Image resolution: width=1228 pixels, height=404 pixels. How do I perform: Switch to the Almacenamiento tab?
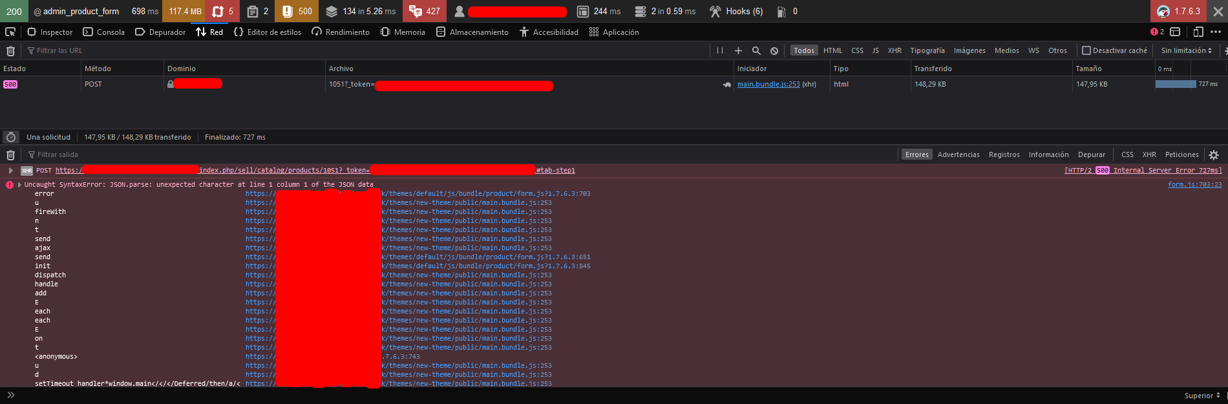coord(472,32)
